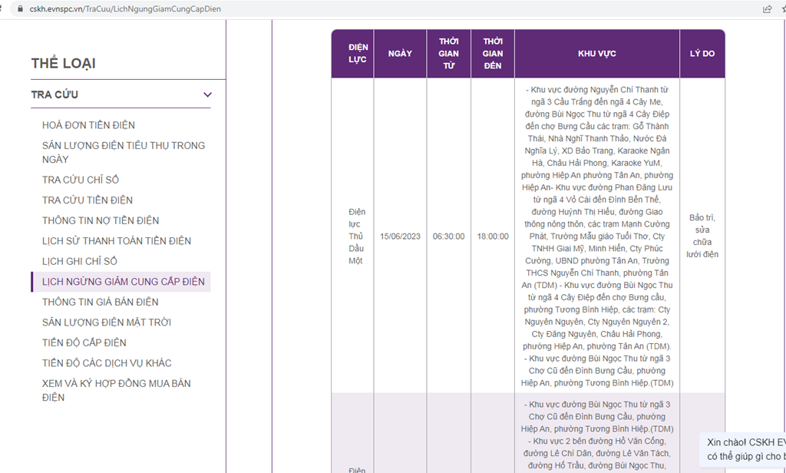Open HOÁ ĐƠN TIỀN ĐIỆN
This screenshot has width=786, height=473.
tap(88, 125)
